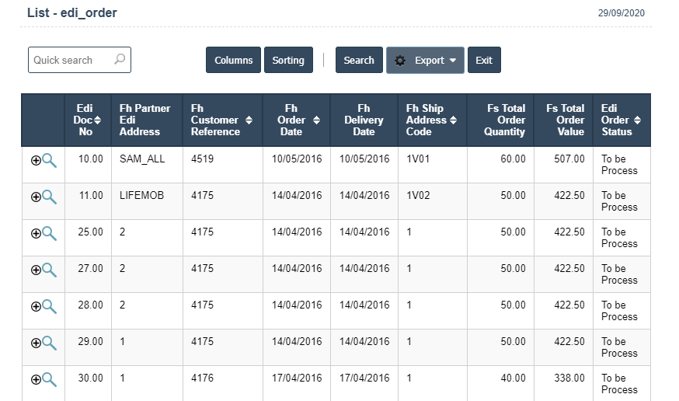Click the Sorting button
This screenshot has height=401, width=679.
[x=288, y=61]
